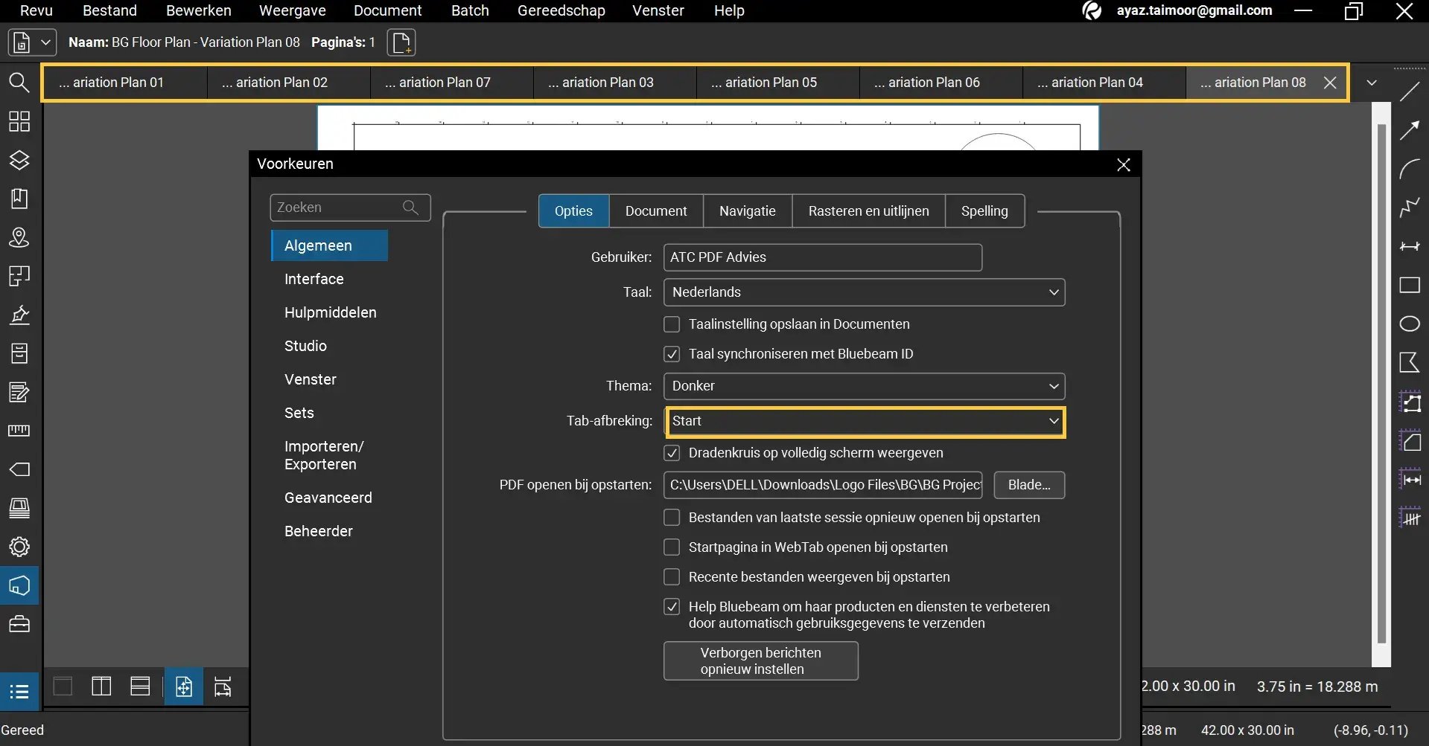The image size is (1429, 746).
Task: Select the Dimension tool in right toolbar
Action: (1410, 246)
